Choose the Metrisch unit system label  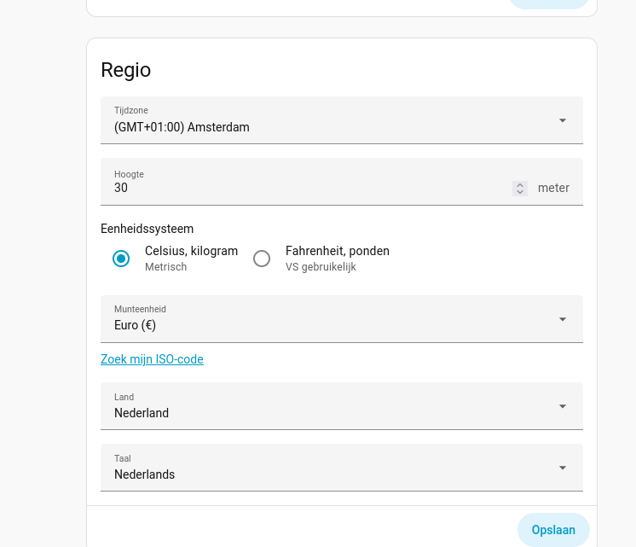[165, 267]
